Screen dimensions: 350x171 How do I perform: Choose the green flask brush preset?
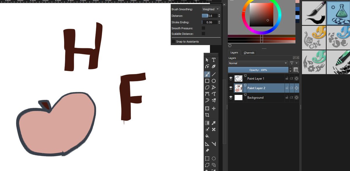coord(338,13)
